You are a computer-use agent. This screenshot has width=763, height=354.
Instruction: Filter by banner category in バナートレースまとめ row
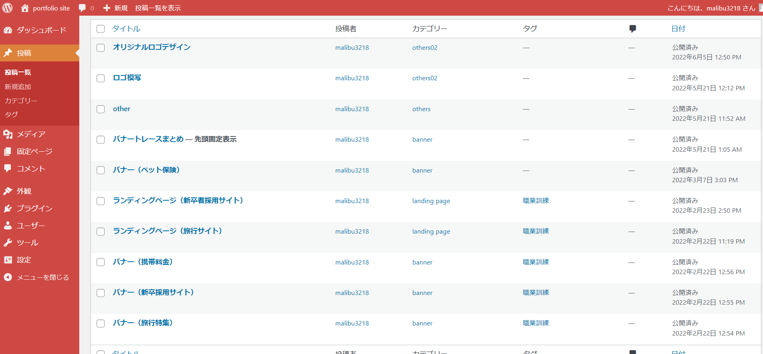[422, 140]
